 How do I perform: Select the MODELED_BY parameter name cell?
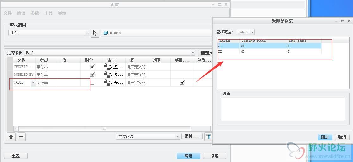click(x=25, y=75)
